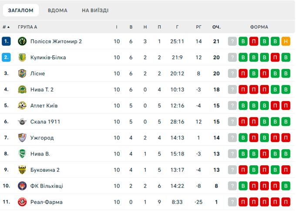Image resolution: width=296 pixels, height=211 pixels.
Task: Click the upcoming match ? badge for Лісне
Action: click(x=233, y=74)
